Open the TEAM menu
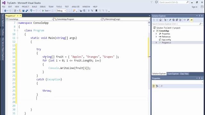 click(51, 6)
